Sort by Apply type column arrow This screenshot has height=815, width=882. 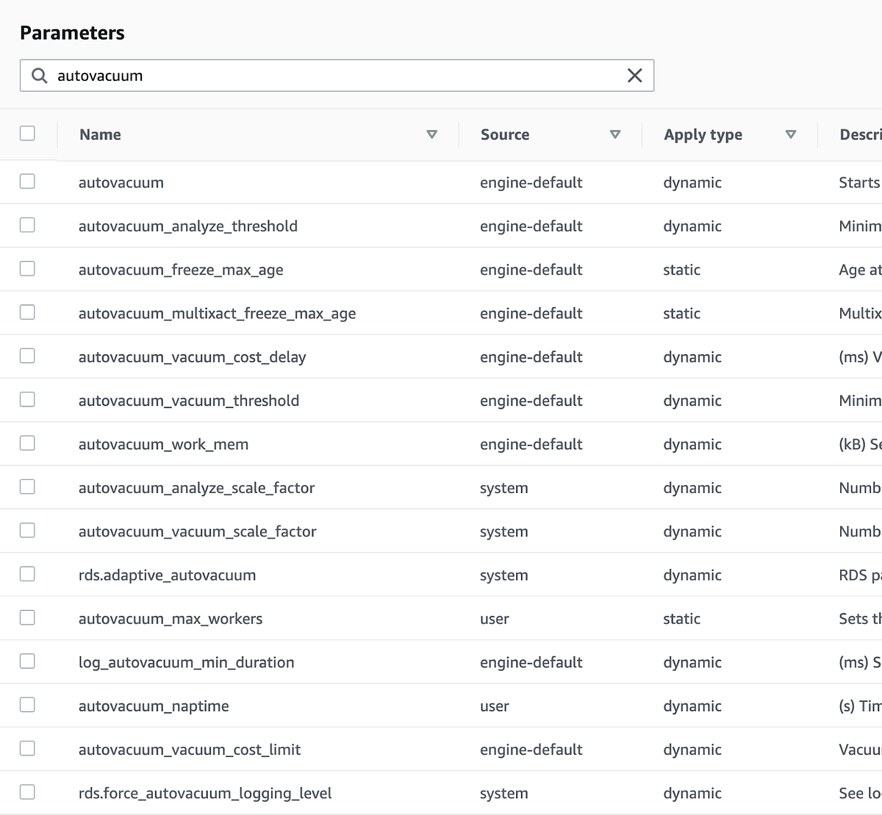point(791,134)
